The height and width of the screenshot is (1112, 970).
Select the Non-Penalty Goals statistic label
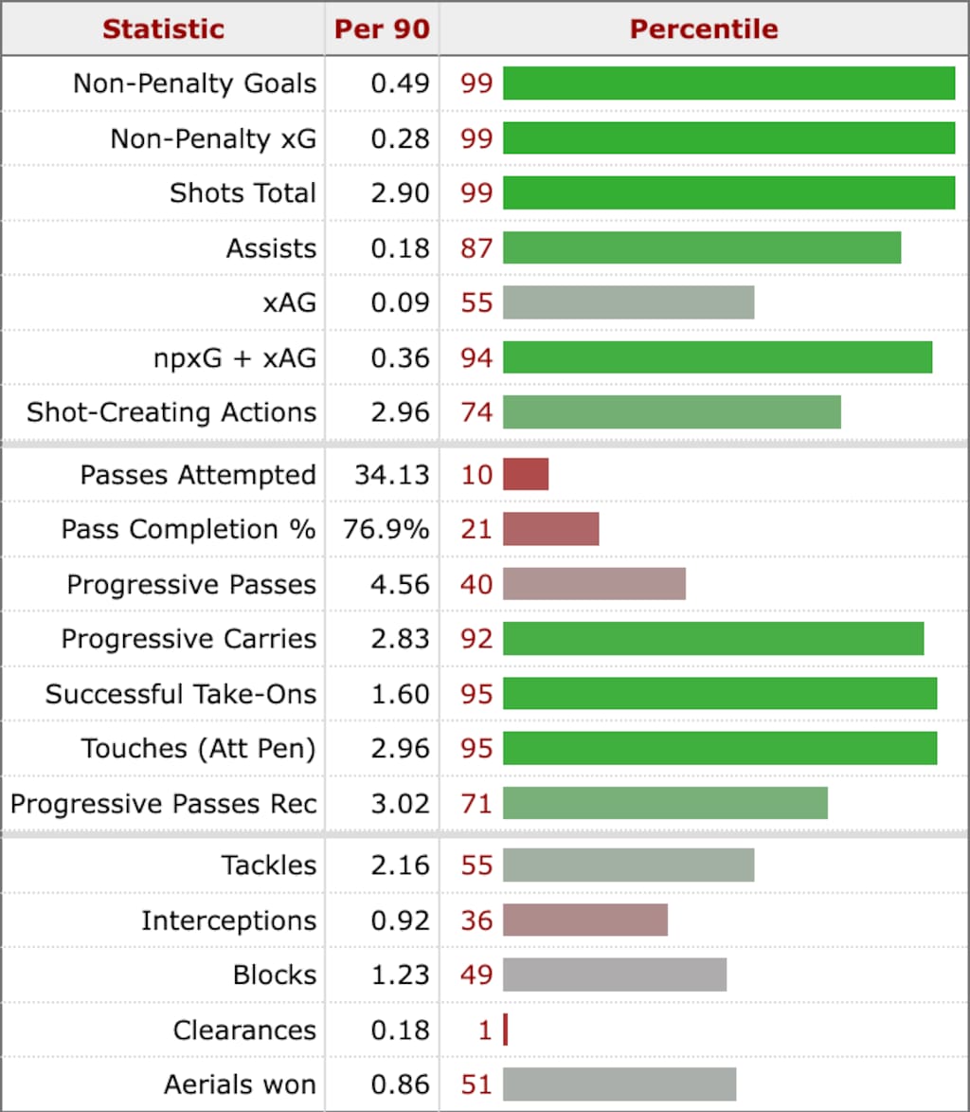tap(194, 83)
